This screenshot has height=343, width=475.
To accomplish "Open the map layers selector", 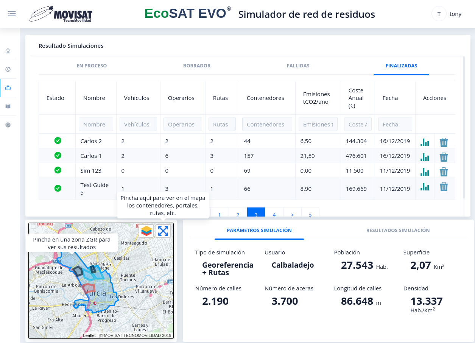I will coord(146,231).
